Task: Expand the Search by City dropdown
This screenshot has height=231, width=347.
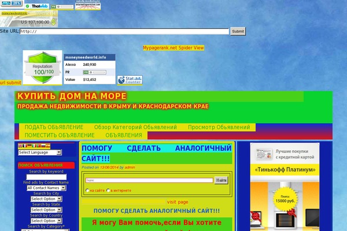Action: [46, 199]
